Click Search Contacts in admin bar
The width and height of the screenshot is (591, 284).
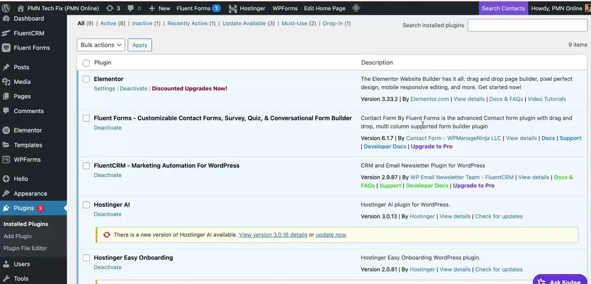click(503, 8)
